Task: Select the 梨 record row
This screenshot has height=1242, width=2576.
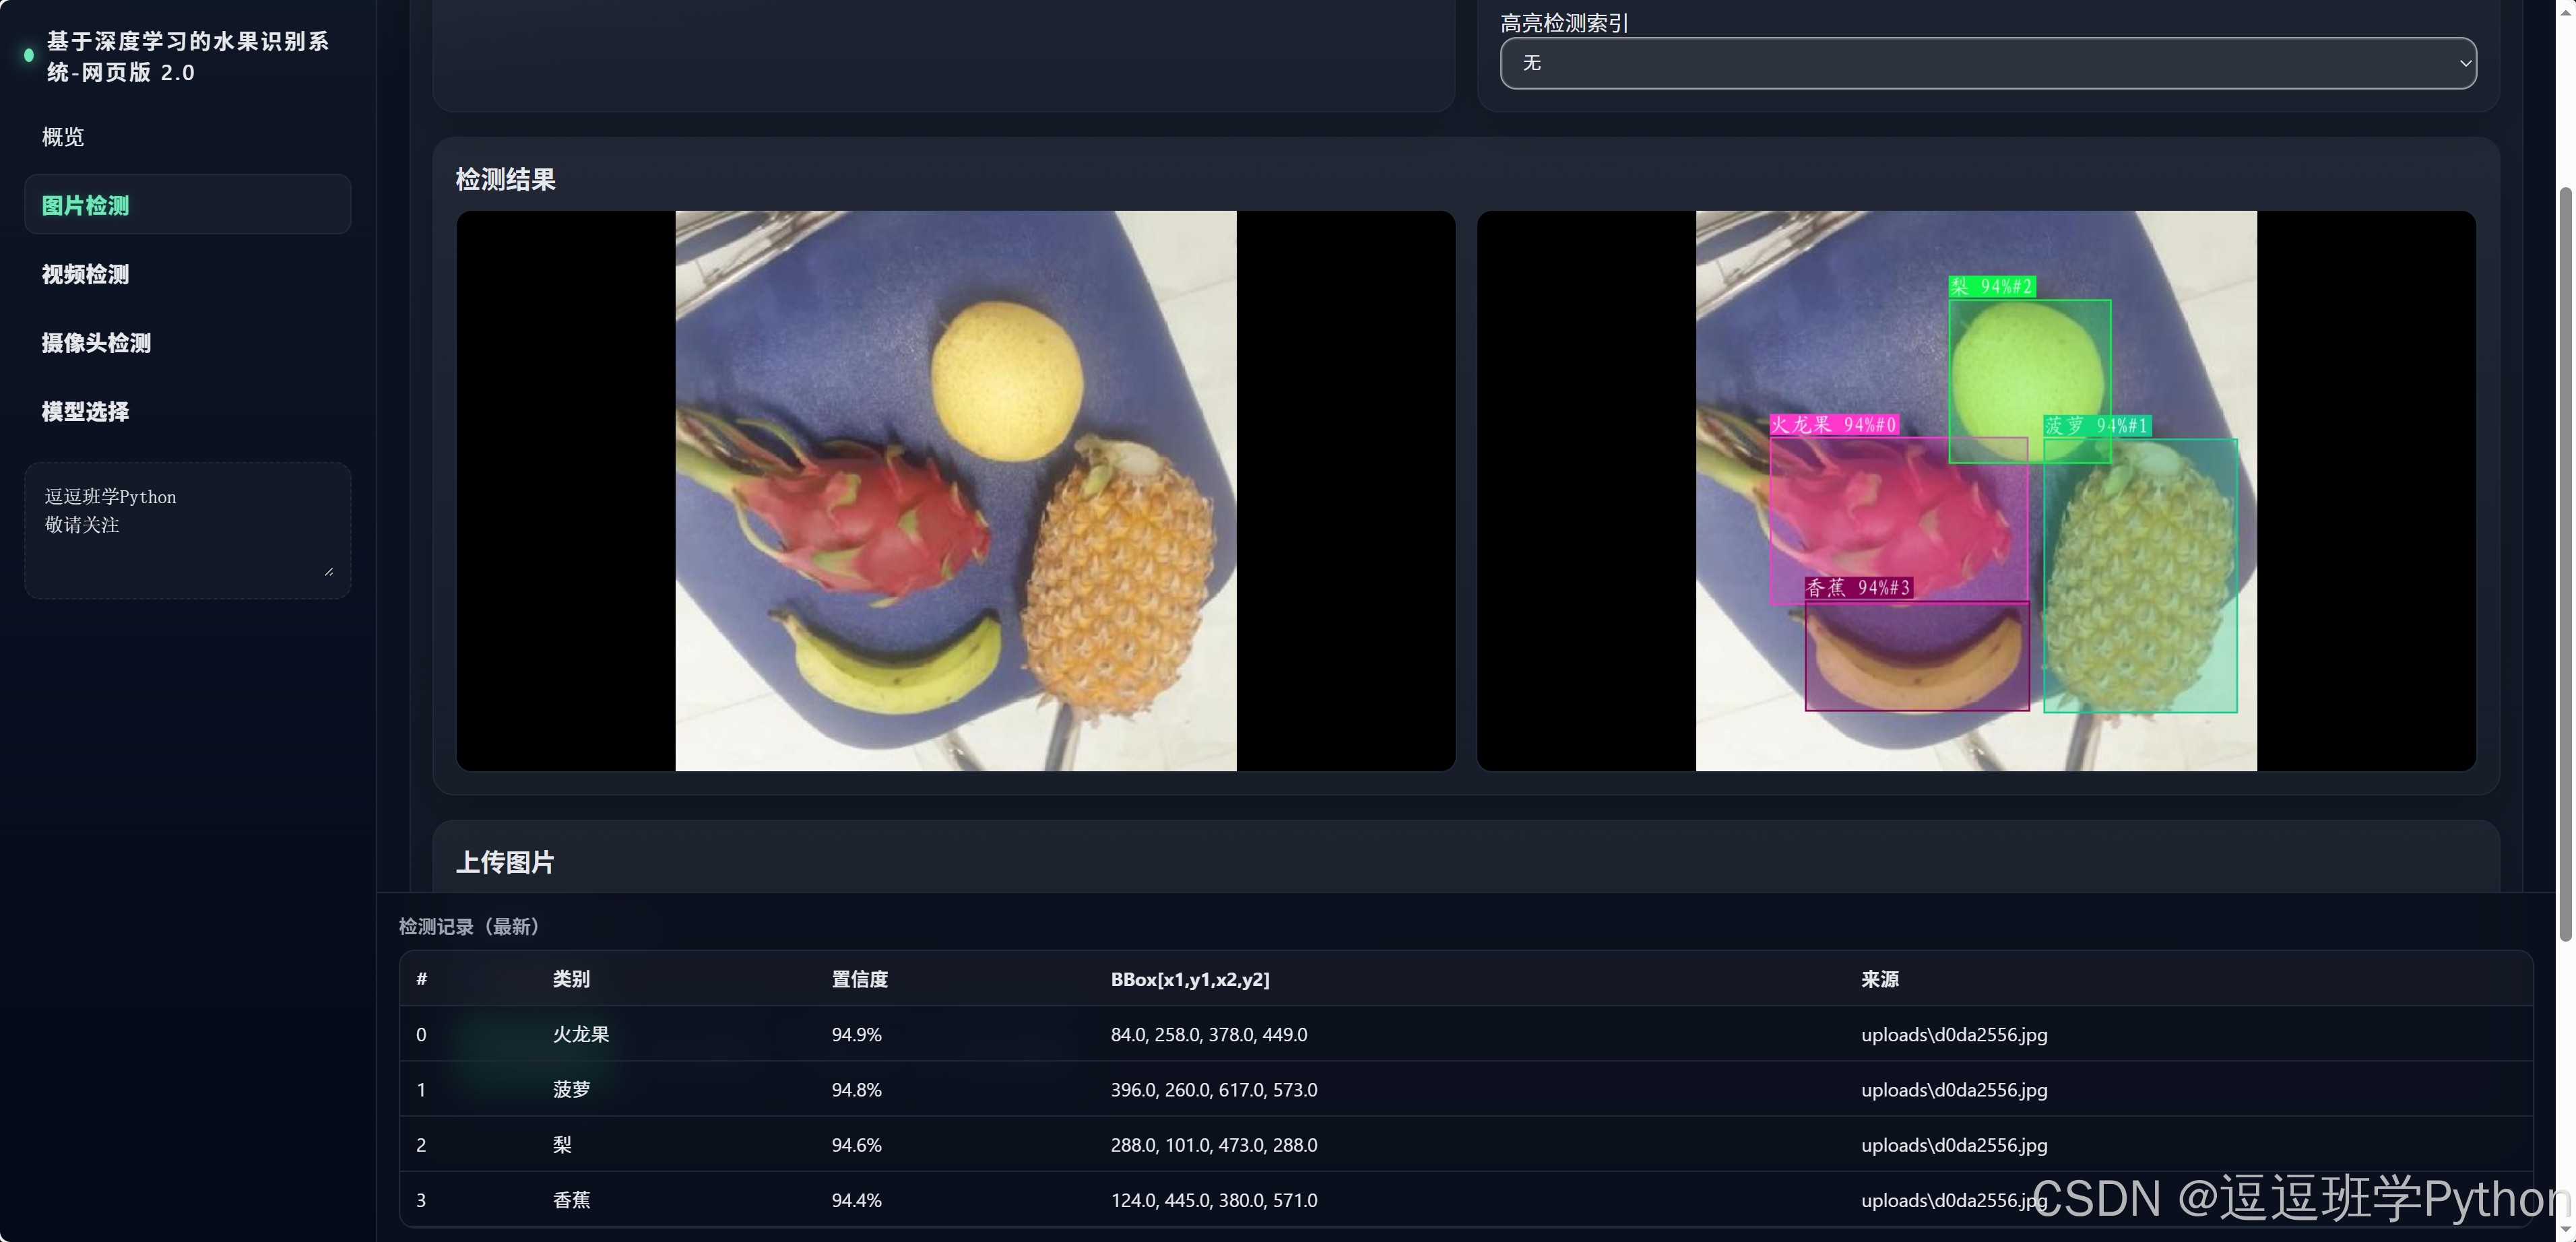Action: coord(562,1144)
